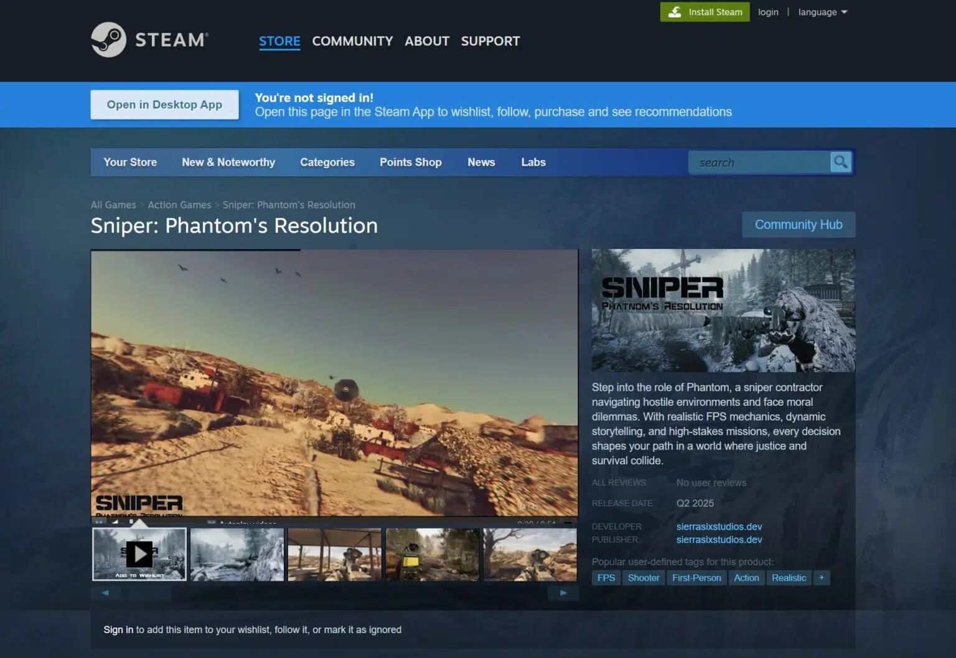This screenshot has width=956, height=658.
Task: Click the Realistic tag
Action: point(789,578)
